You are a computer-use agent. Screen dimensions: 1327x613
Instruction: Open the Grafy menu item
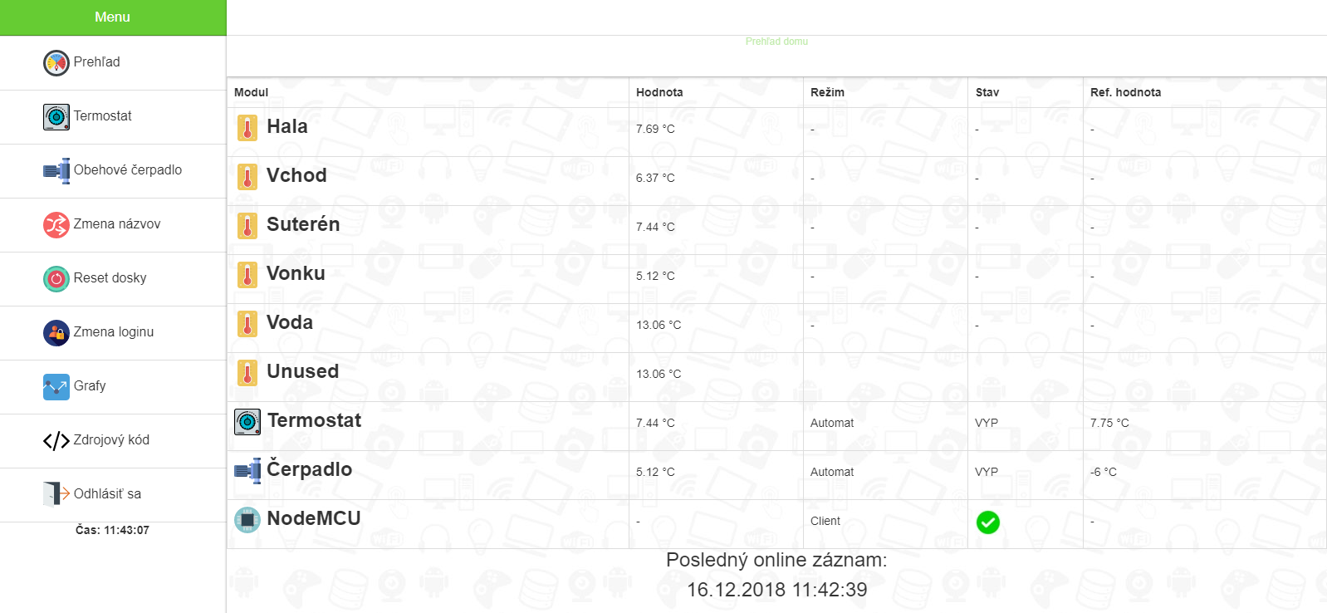[90, 386]
